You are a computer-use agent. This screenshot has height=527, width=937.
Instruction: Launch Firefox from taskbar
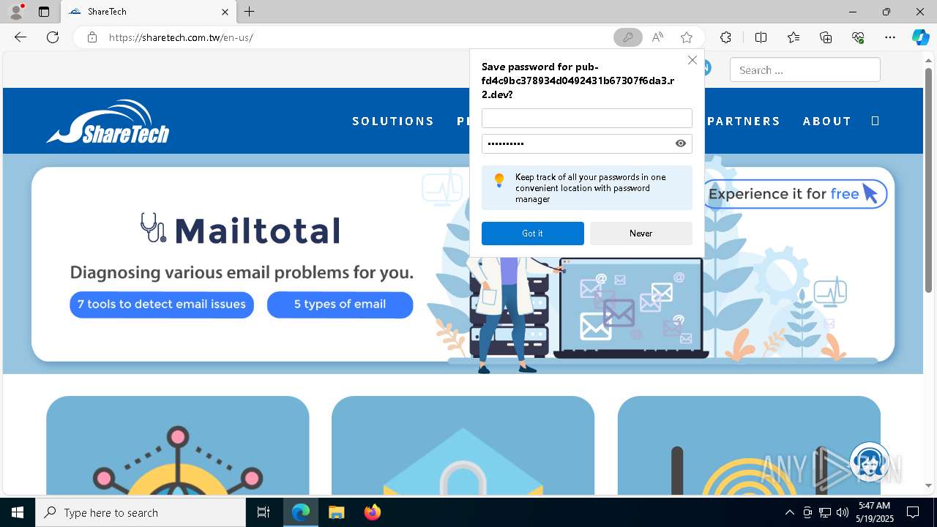pos(372,512)
